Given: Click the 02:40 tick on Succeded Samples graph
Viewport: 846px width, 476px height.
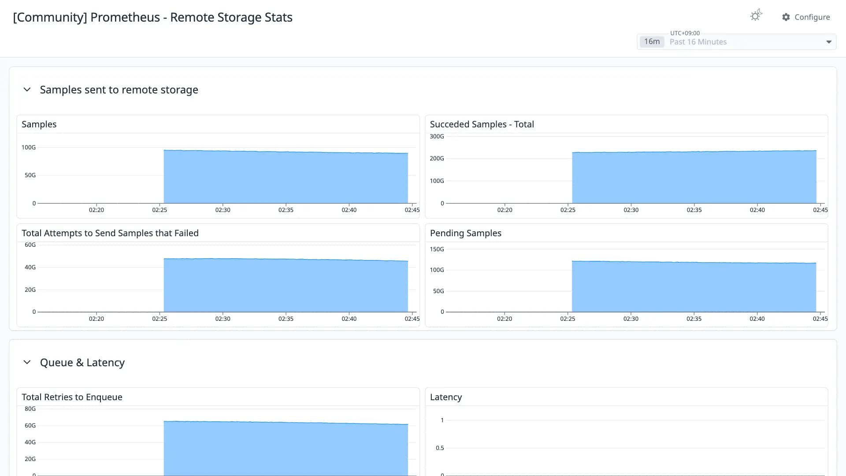Looking at the screenshot, I should tap(757, 210).
